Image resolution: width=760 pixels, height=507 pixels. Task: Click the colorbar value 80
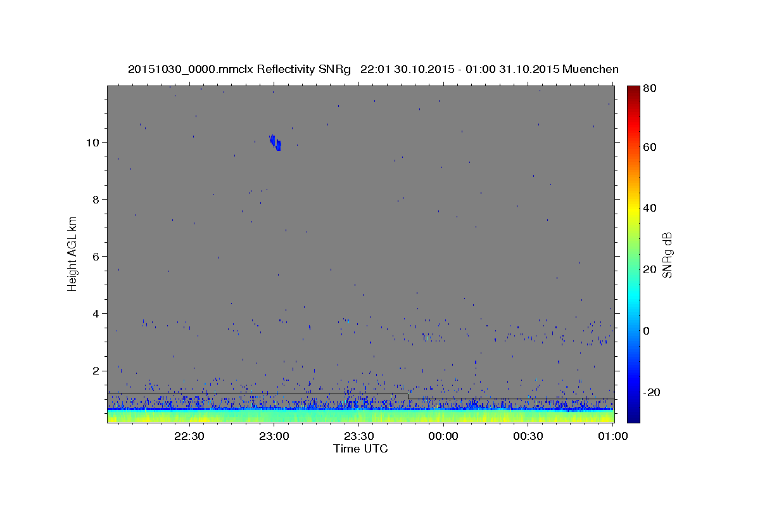(649, 88)
